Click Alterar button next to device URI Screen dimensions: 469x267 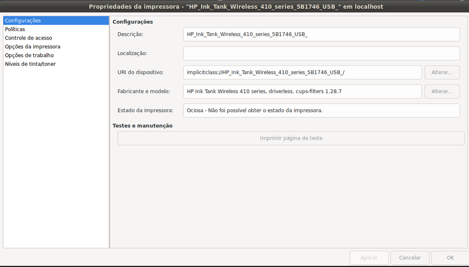coord(442,73)
